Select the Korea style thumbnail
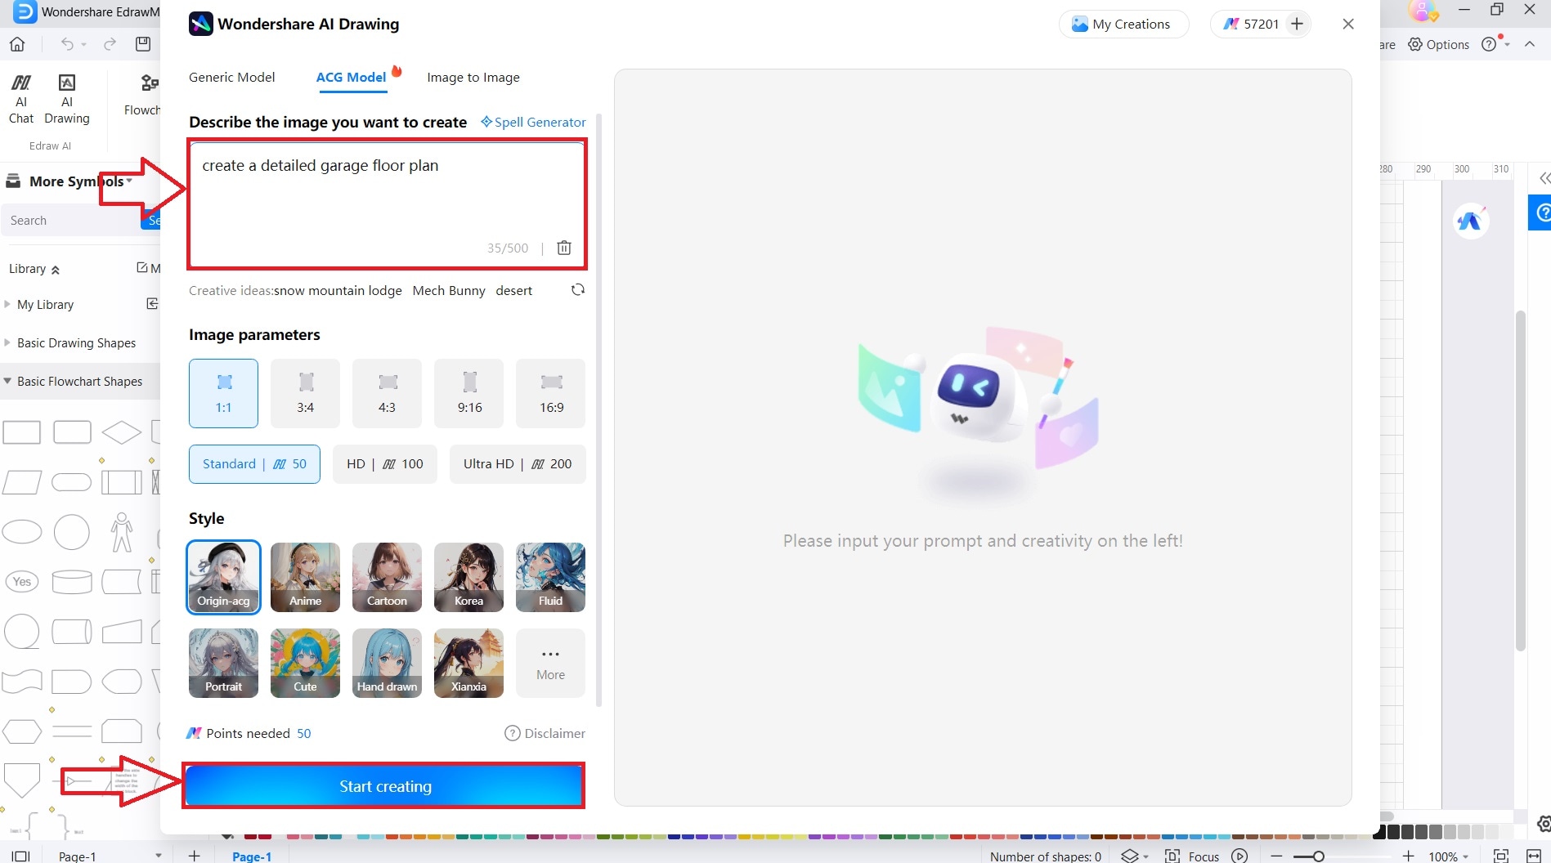The height and width of the screenshot is (863, 1551). click(468, 577)
